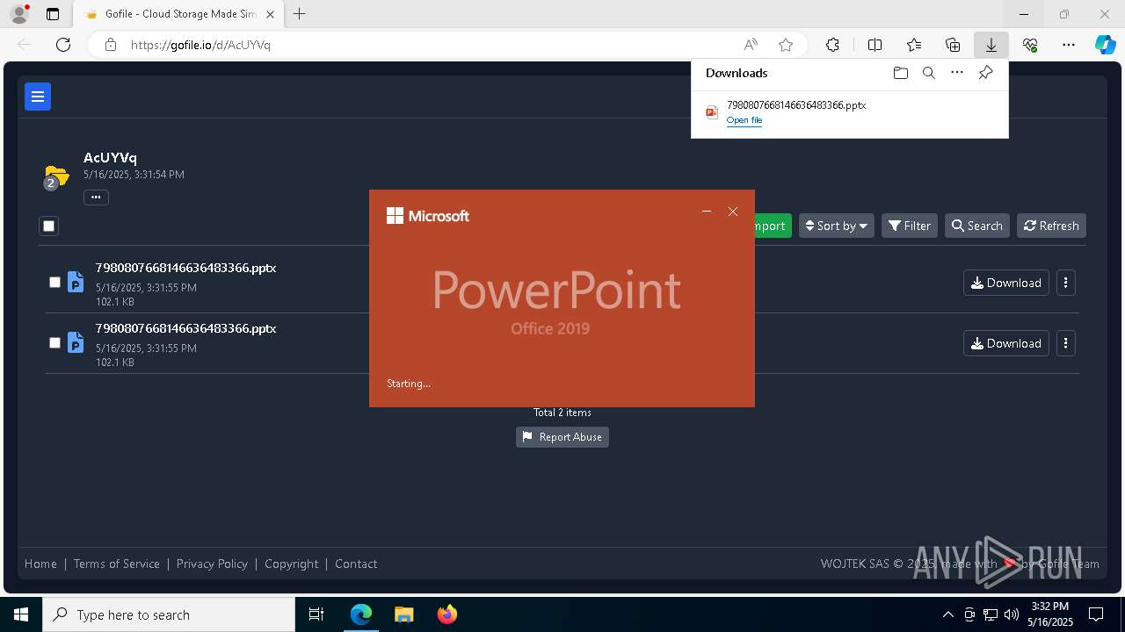Click the Report Abuse button
This screenshot has width=1125, height=632.
pyautogui.click(x=562, y=437)
